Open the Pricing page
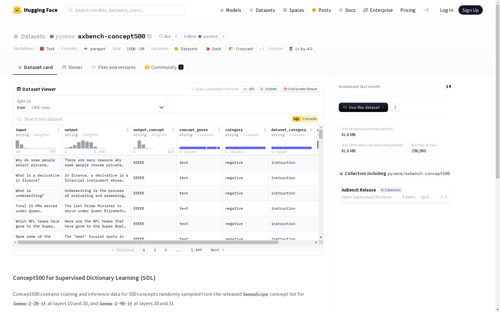This screenshot has width=500, height=312. point(408,10)
